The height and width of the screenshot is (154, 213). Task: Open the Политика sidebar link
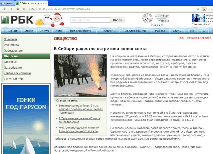pyautogui.click(x=10, y=39)
